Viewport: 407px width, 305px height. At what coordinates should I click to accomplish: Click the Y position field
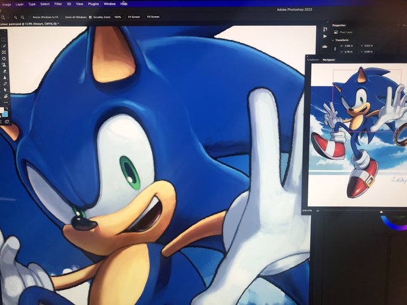(x=369, y=51)
